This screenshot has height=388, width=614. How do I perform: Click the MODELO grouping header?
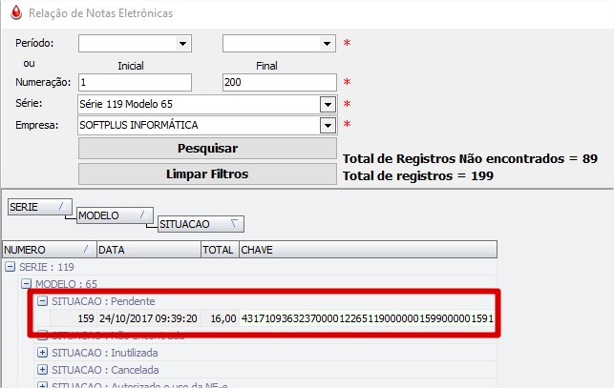116,215
